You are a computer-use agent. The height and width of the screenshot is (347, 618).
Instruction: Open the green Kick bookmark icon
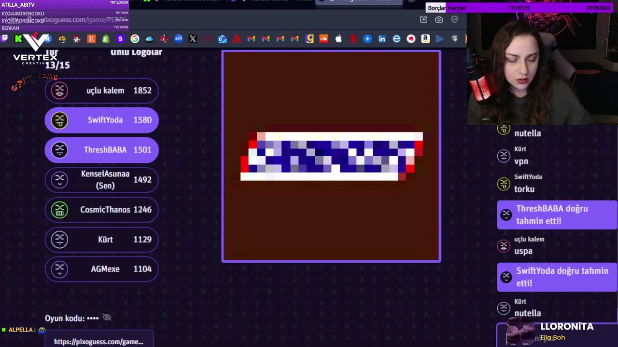pos(18,39)
